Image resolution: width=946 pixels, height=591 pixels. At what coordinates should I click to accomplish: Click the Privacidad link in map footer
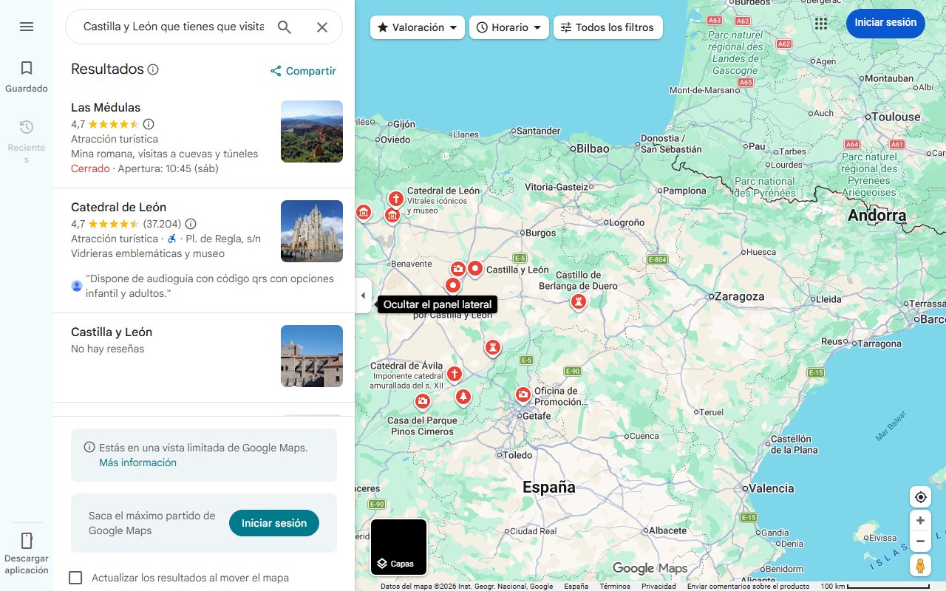click(659, 586)
